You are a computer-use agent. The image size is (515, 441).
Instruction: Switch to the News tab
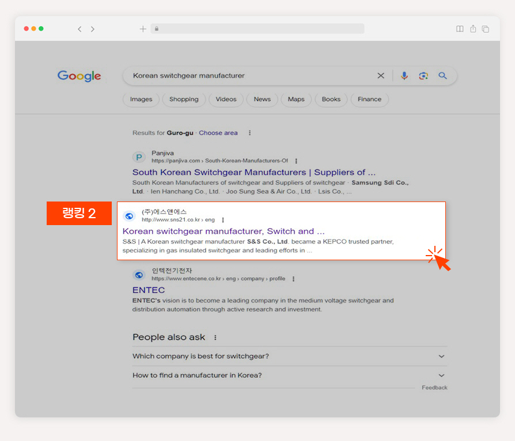(262, 99)
